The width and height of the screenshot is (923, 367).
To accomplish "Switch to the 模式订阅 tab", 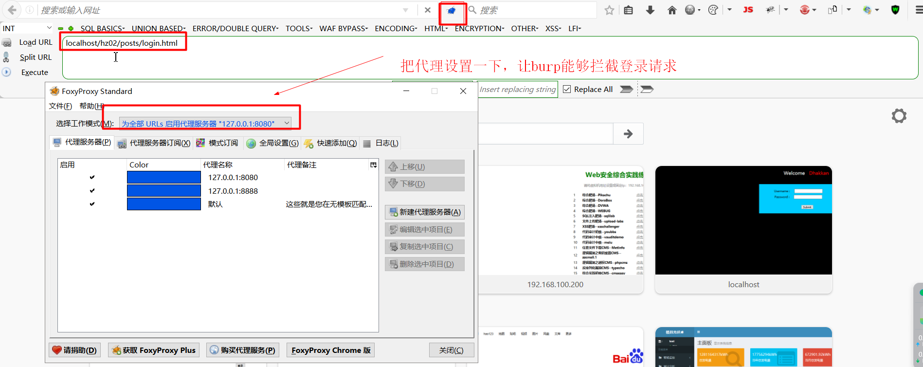I will coord(217,143).
